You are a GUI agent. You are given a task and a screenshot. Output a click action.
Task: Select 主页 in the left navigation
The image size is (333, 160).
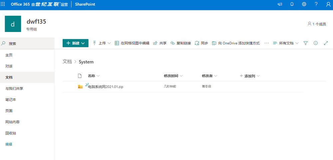pyautogui.click(x=9, y=55)
